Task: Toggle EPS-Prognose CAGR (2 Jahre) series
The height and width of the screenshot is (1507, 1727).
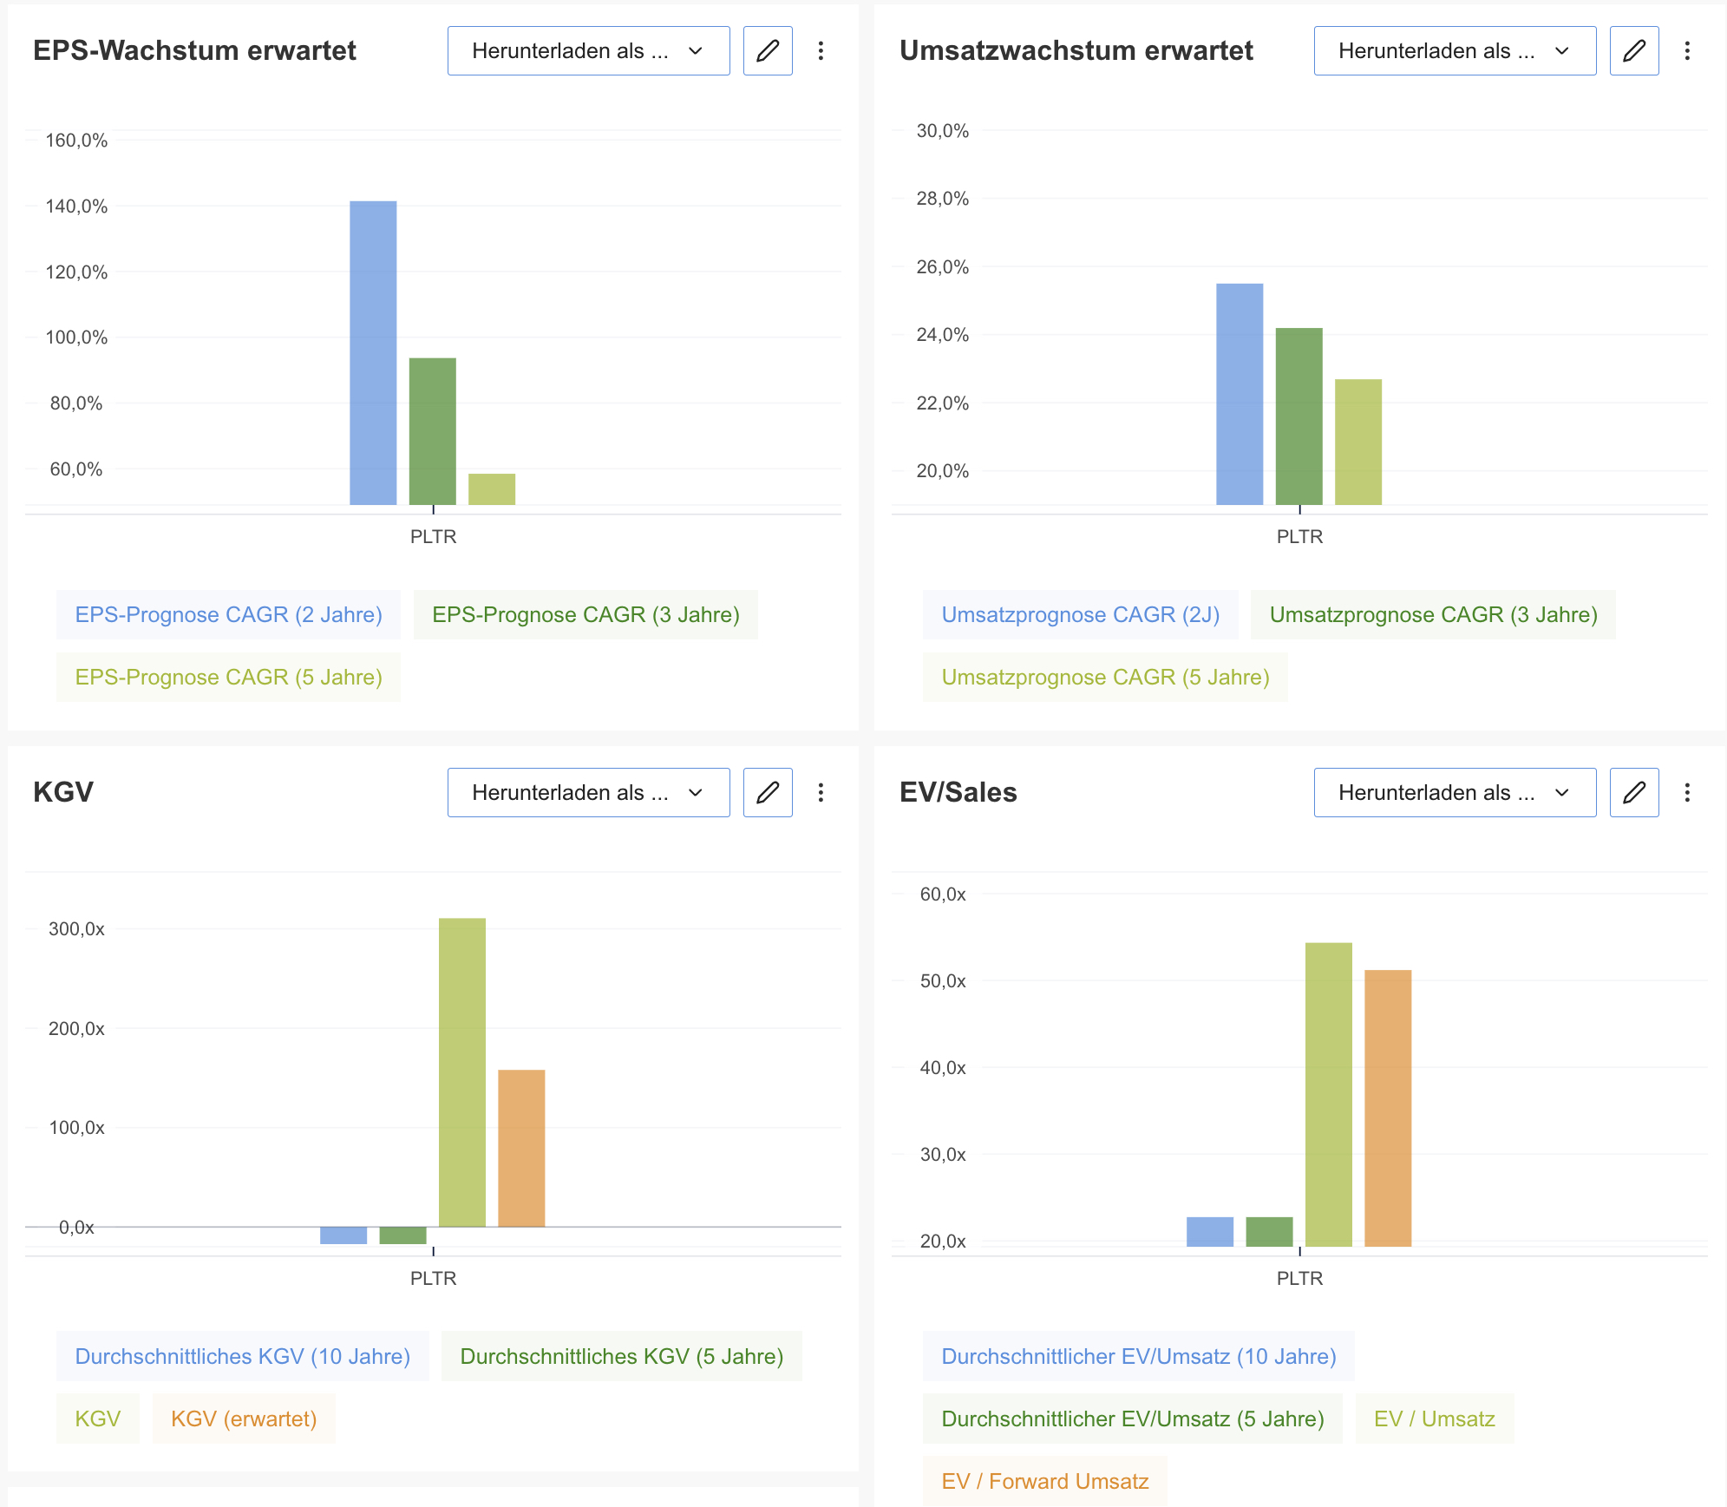Action: click(229, 614)
